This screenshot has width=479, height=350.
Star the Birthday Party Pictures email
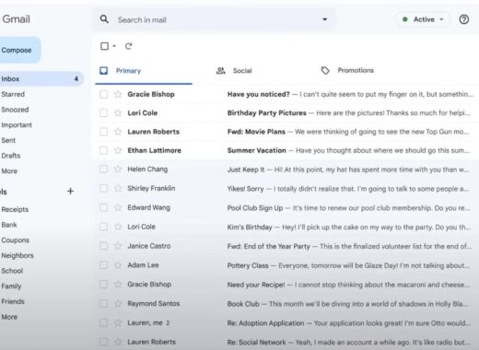[x=118, y=112]
